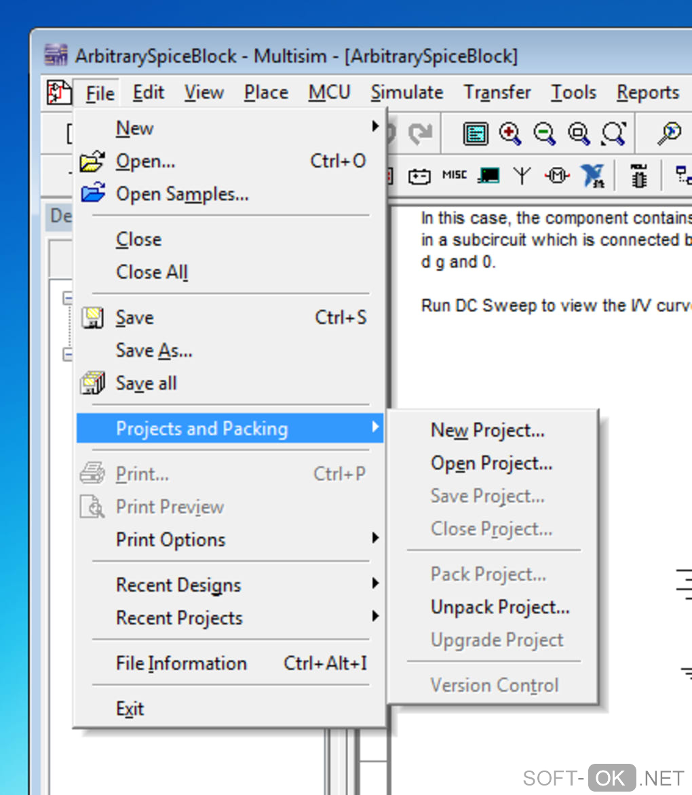This screenshot has width=692, height=795.
Task: Open the MISC components toolbar icon
Action: coord(455,175)
